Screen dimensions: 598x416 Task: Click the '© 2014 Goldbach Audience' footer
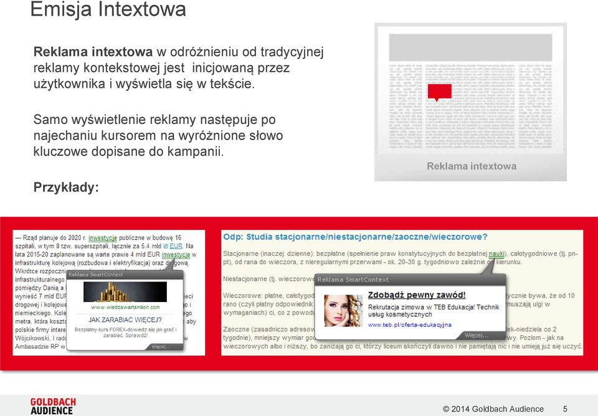[x=493, y=409]
